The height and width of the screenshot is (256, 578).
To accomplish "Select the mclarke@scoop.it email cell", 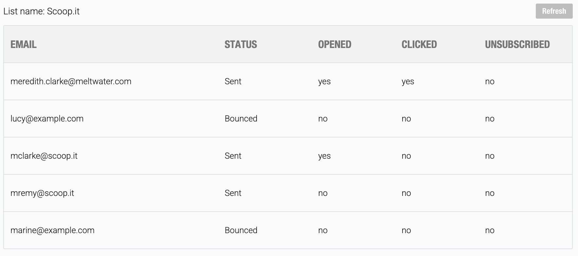I will click(44, 156).
